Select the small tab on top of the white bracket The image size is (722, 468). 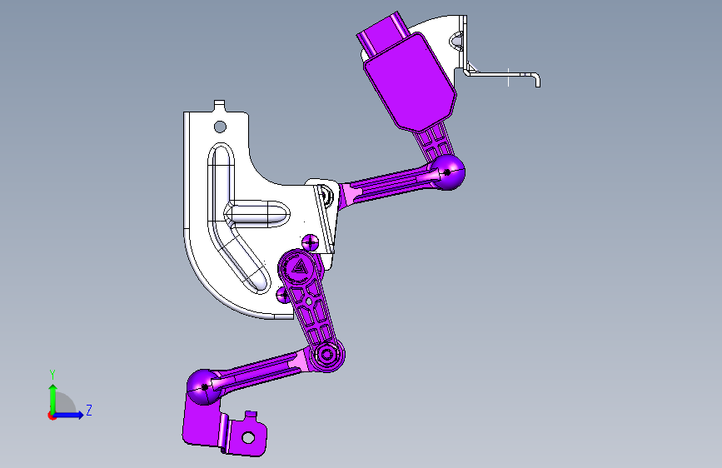pos(220,106)
